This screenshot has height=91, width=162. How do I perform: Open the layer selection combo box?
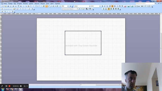pyautogui.click(x=70, y=9)
